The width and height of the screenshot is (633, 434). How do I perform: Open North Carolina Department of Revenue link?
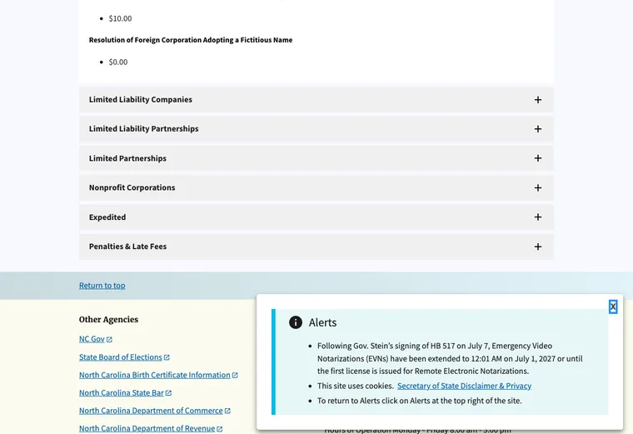coord(147,428)
